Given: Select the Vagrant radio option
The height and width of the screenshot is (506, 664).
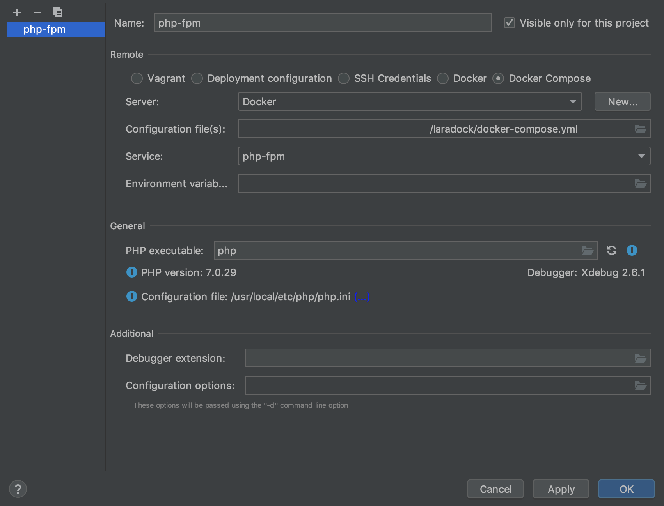Looking at the screenshot, I should click(x=137, y=78).
